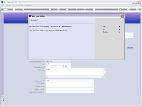Click the arrow next to No
This screenshot has height=106, width=142.
coord(119,29)
